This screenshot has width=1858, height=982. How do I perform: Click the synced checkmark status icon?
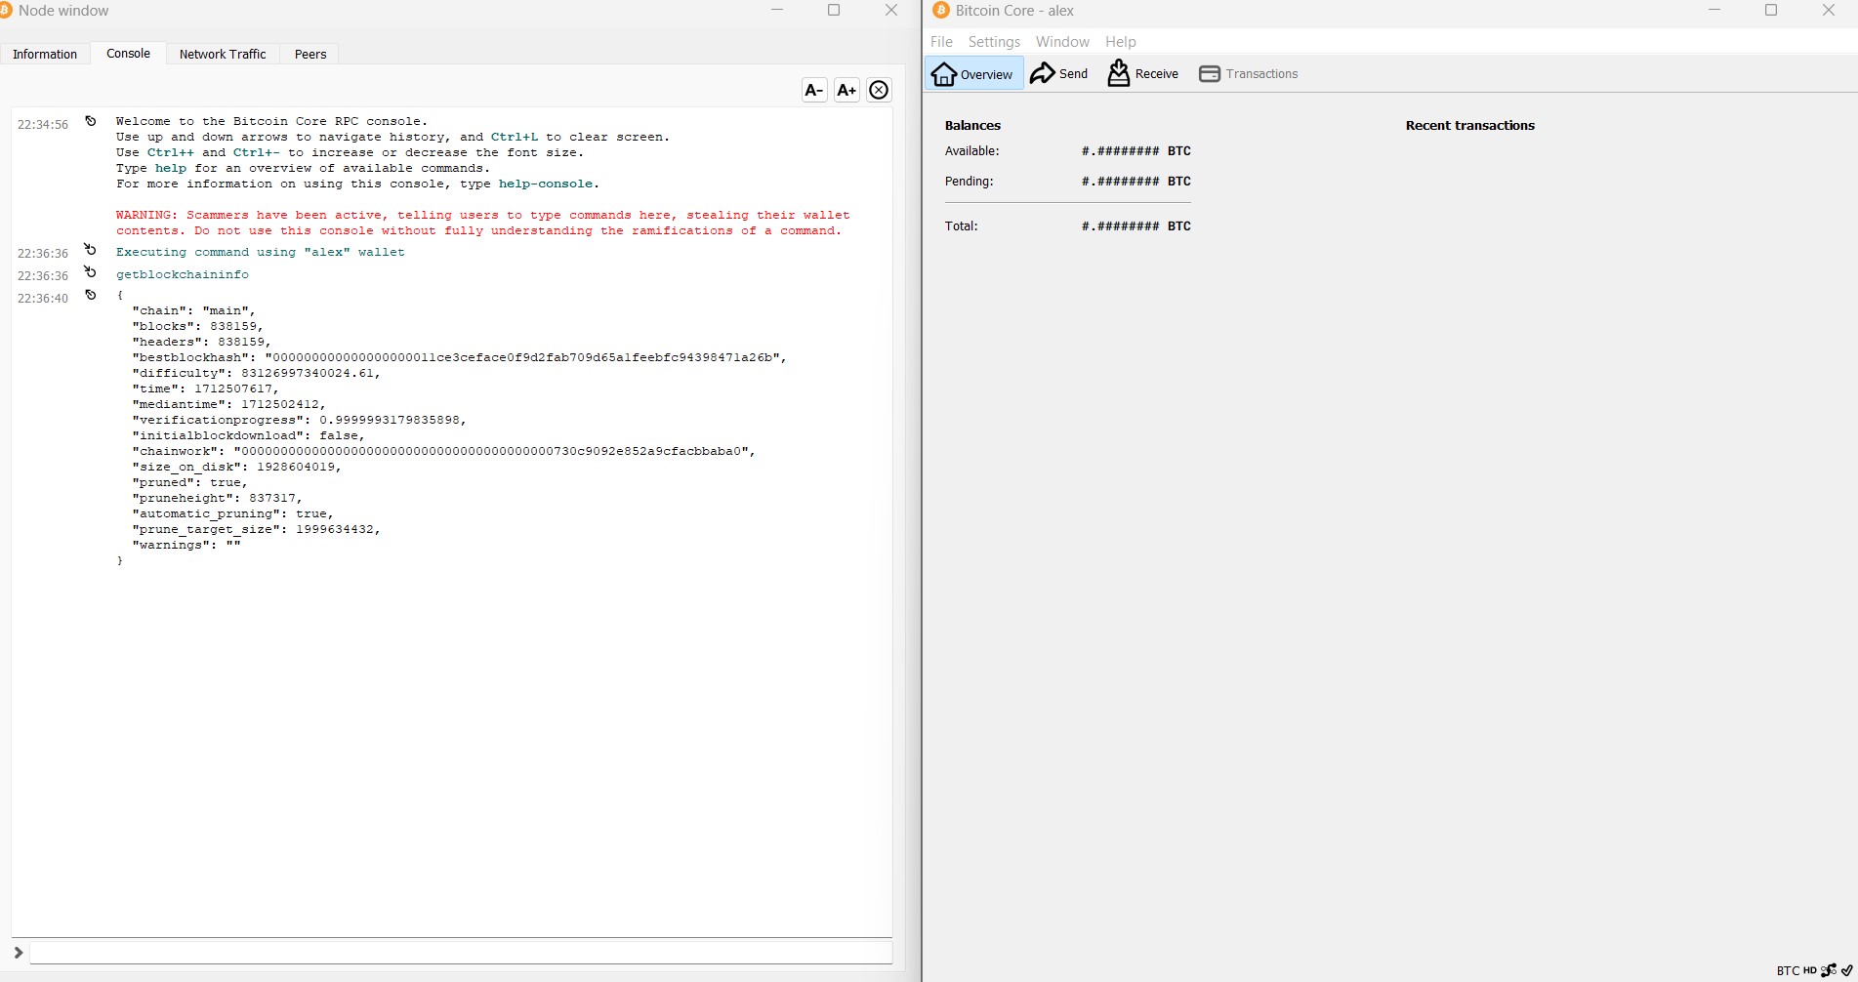tap(1847, 970)
